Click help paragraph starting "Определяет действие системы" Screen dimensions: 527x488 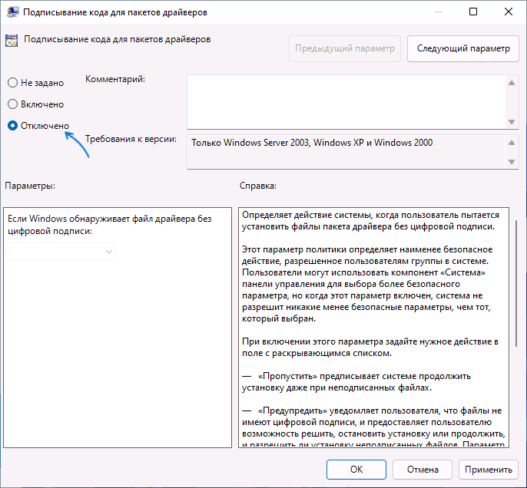pyautogui.click(x=370, y=220)
